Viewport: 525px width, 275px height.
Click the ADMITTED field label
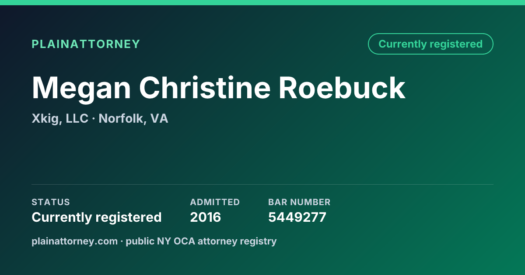(215, 202)
